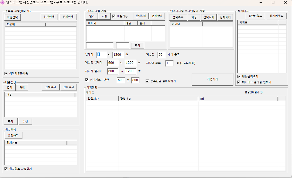Click the 작업시간 column header

pyautogui.click(x=102, y=99)
